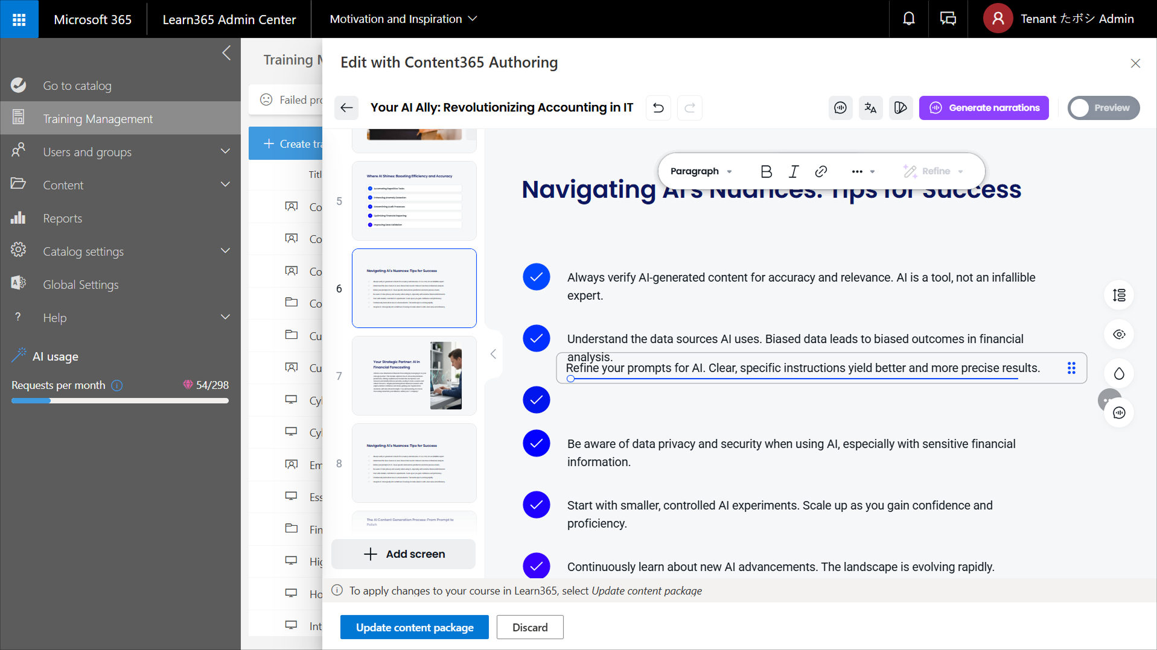Image resolution: width=1157 pixels, height=650 pixels.
Task: Open Reports in the sidebar
Action: click(62, 218)
